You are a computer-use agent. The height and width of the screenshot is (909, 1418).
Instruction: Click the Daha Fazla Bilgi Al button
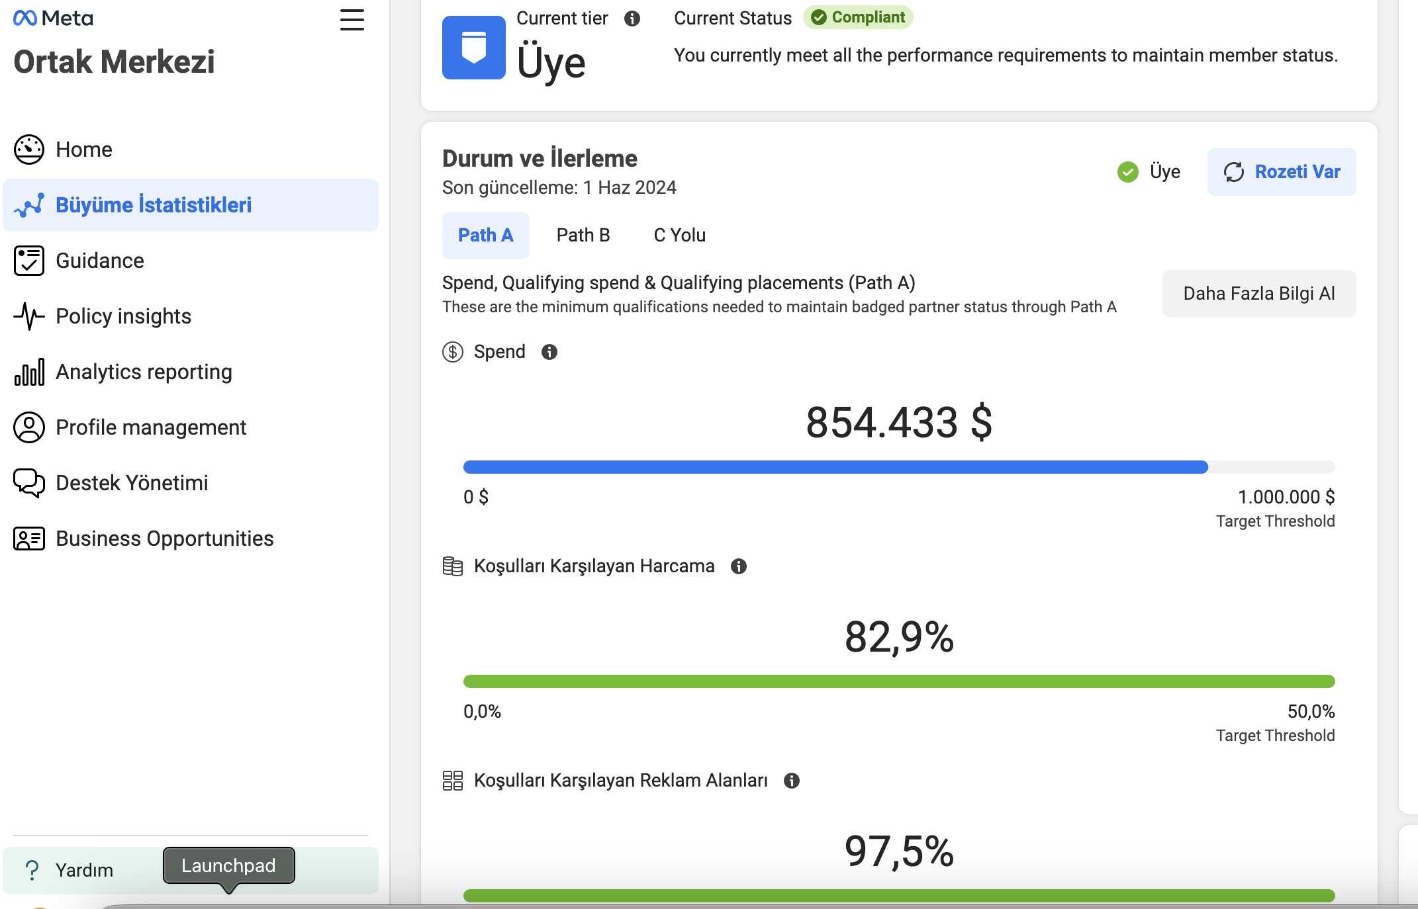pos(1259,294)
